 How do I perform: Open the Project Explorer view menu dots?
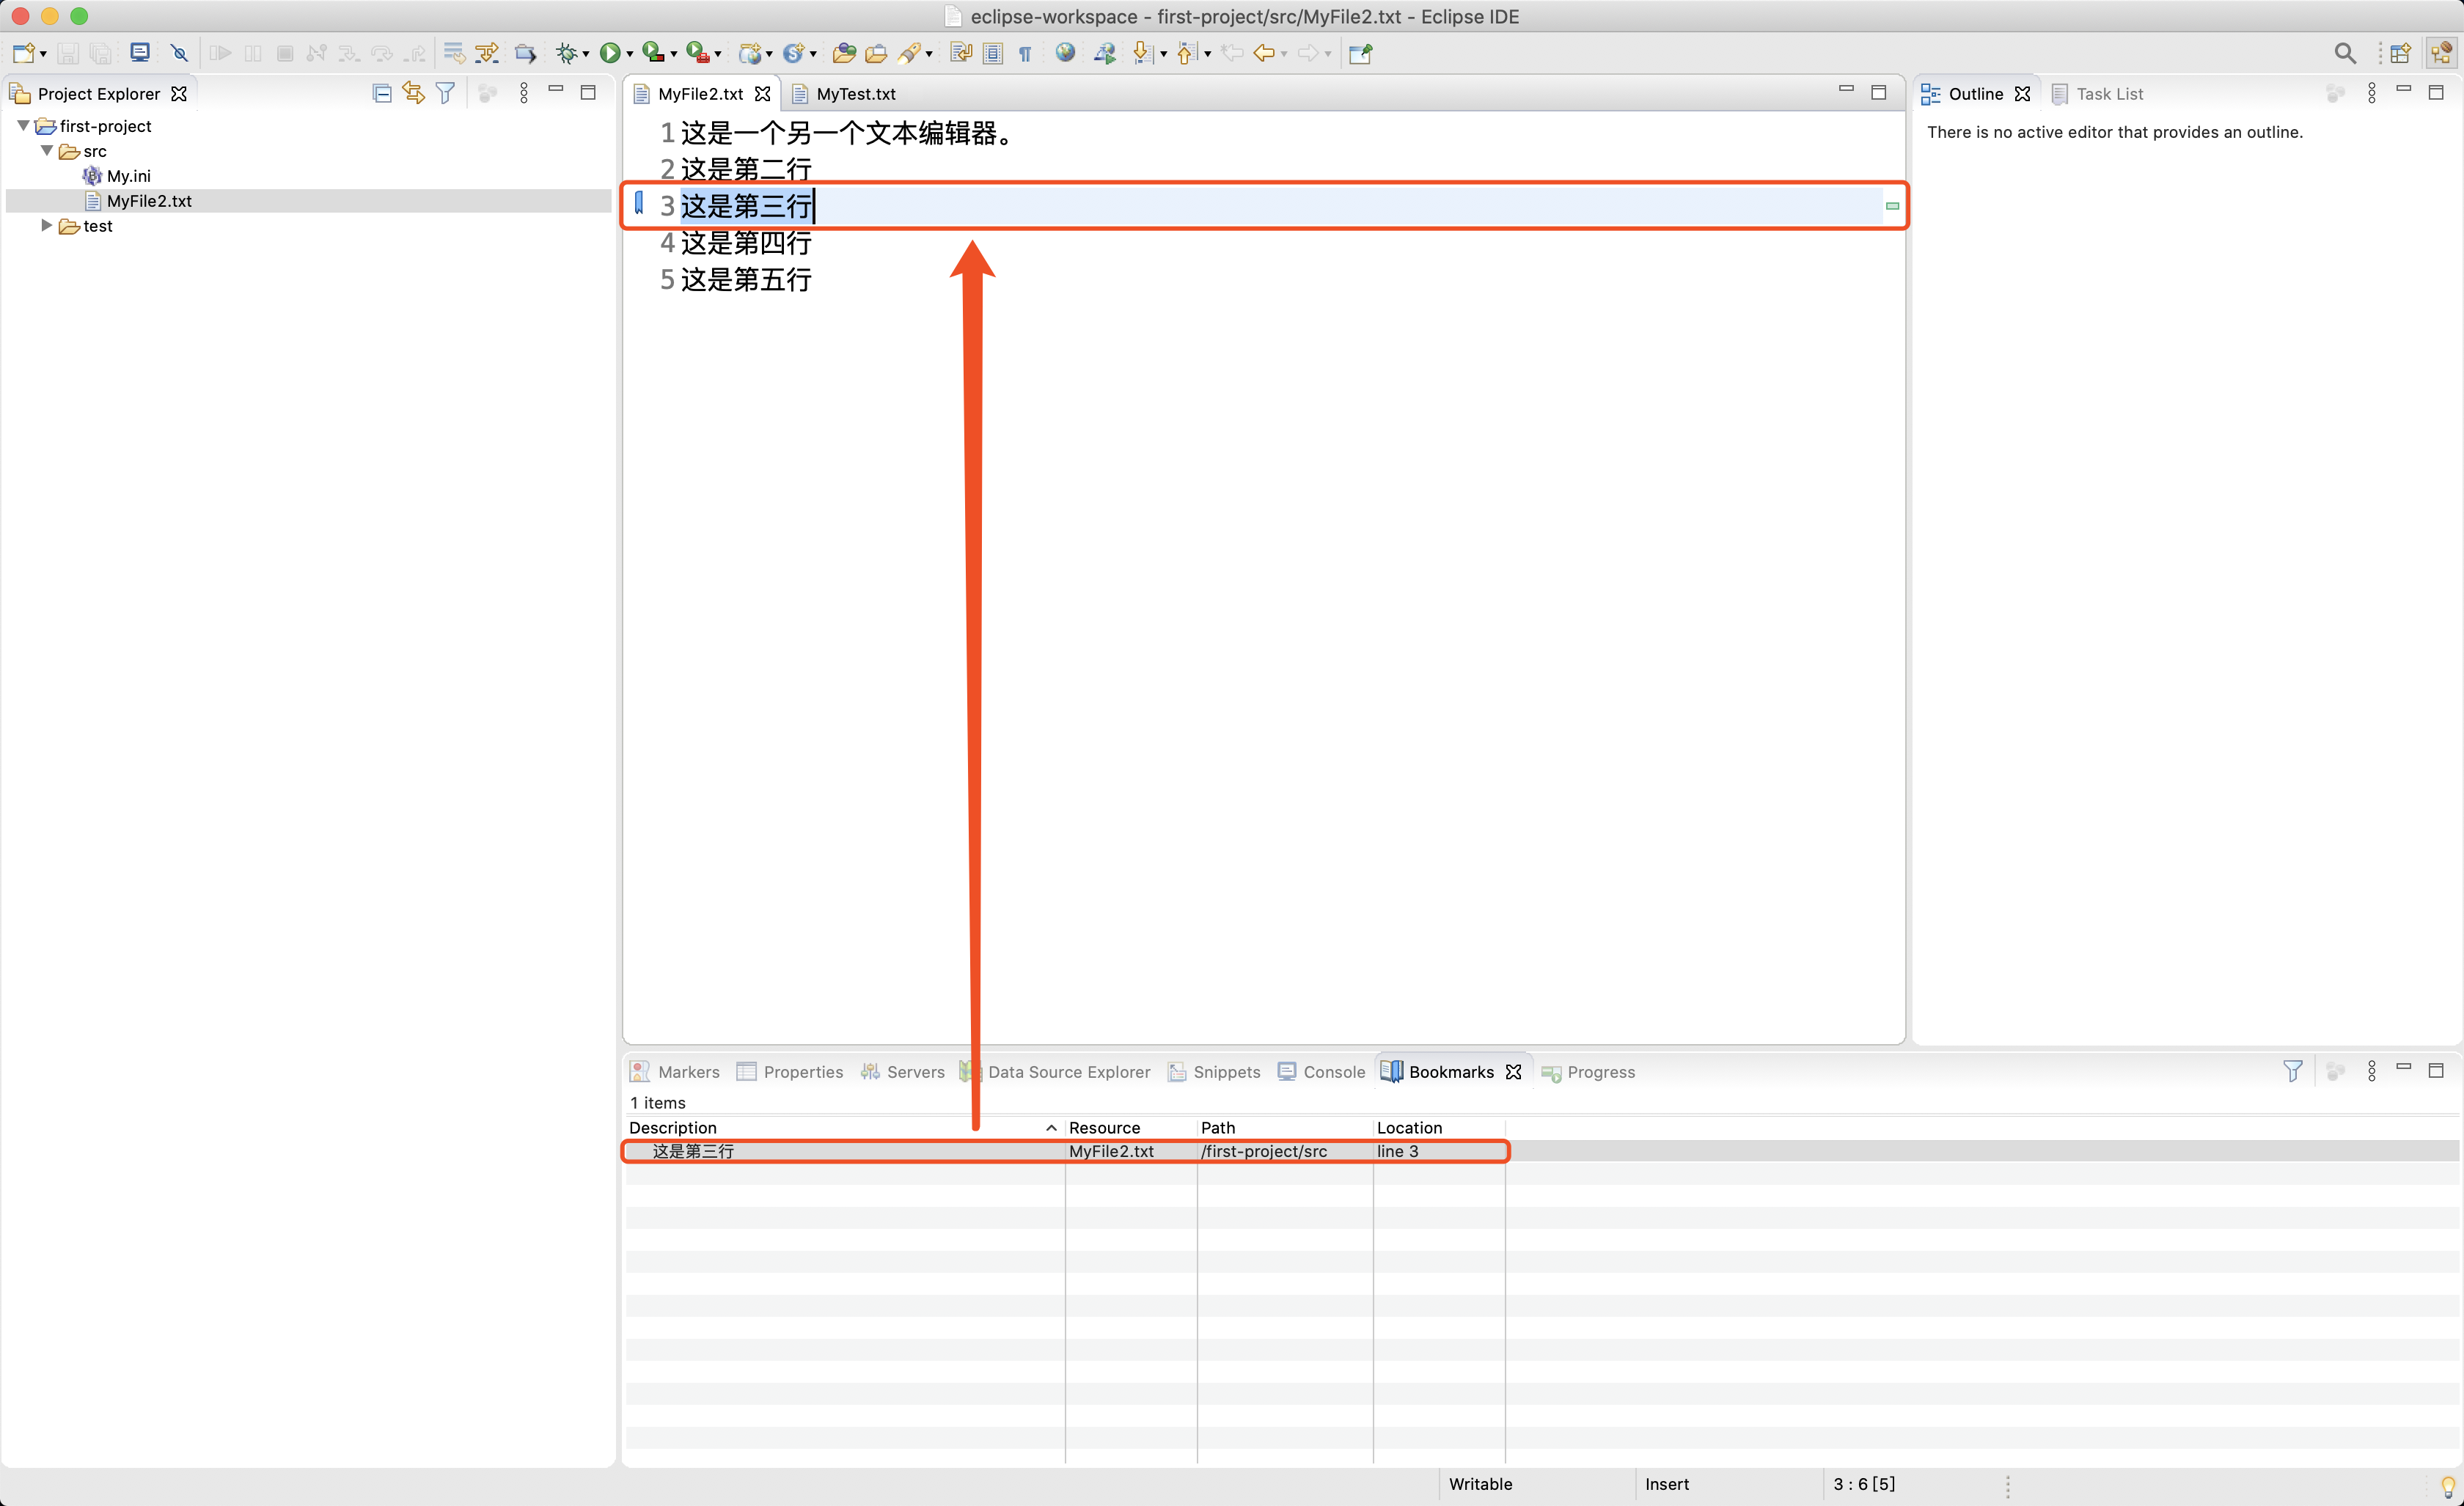point(524,93)
